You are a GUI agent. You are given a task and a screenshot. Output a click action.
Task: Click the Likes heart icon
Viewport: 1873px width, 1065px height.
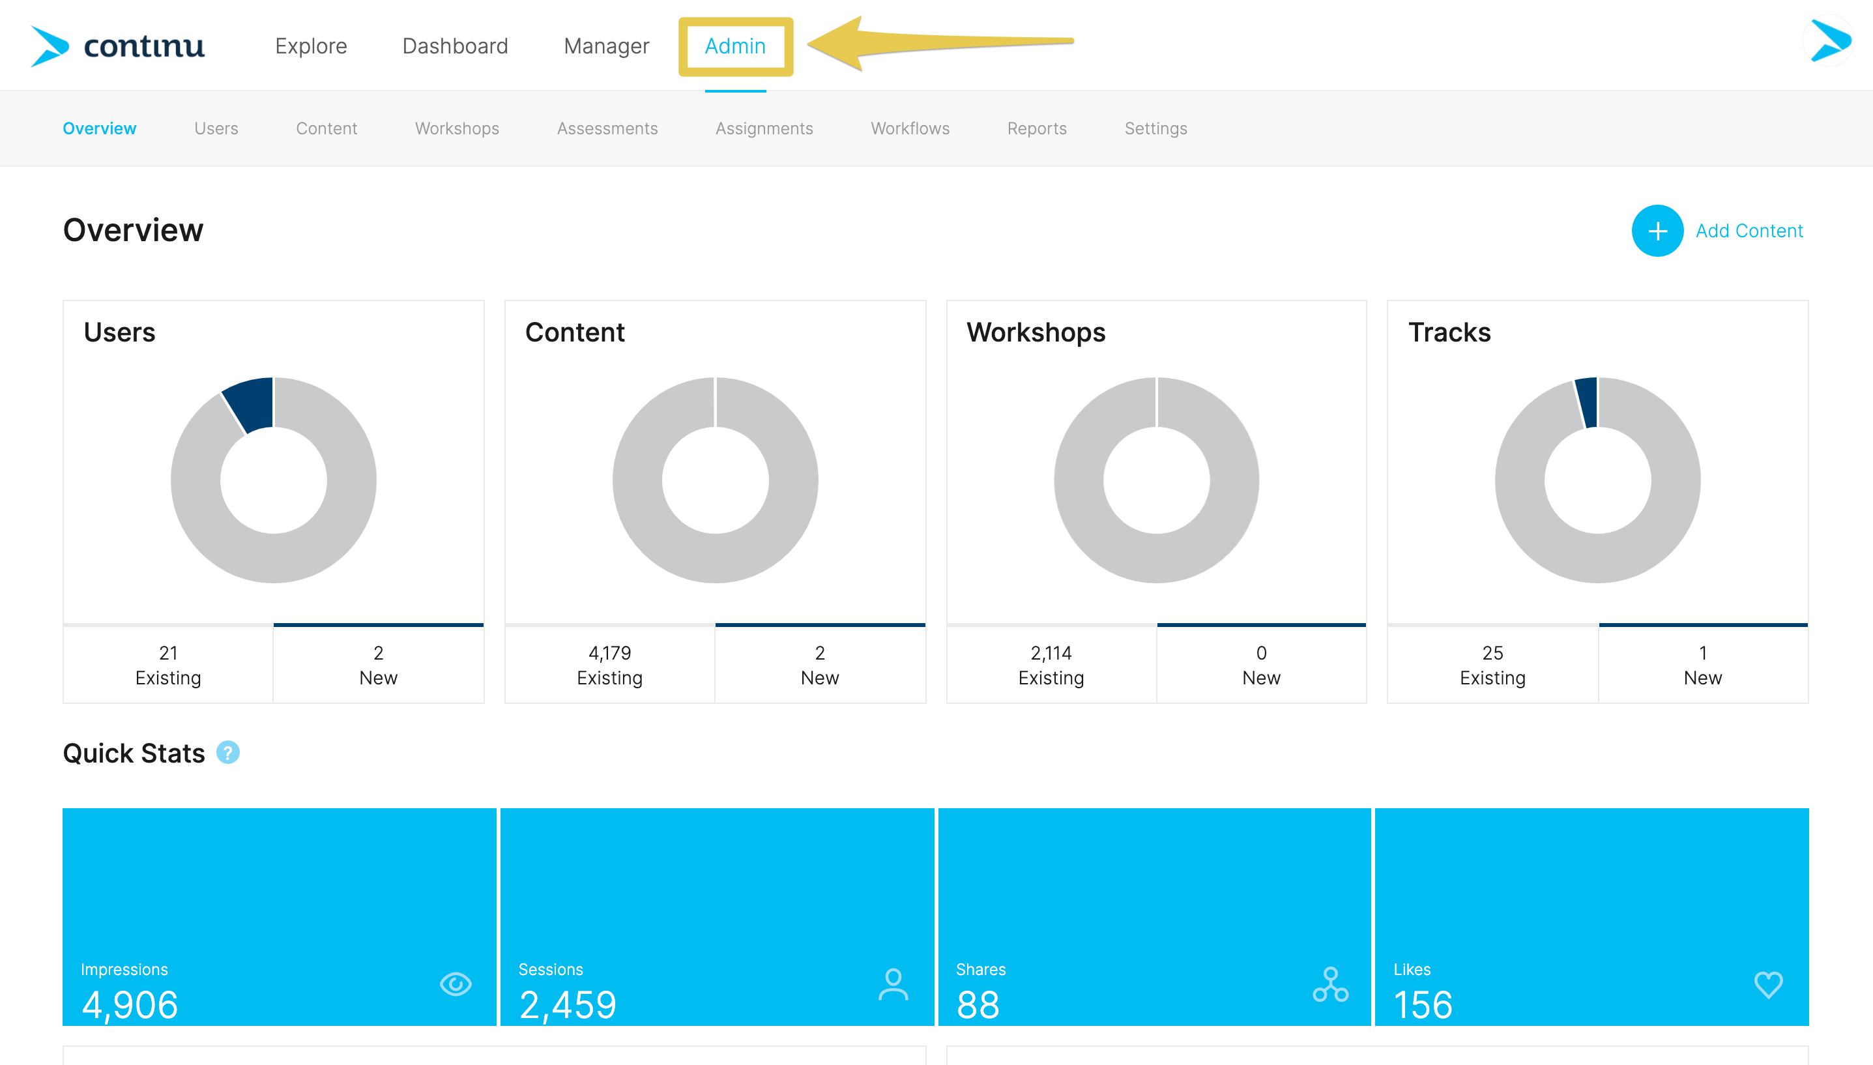click(1769, 985)
